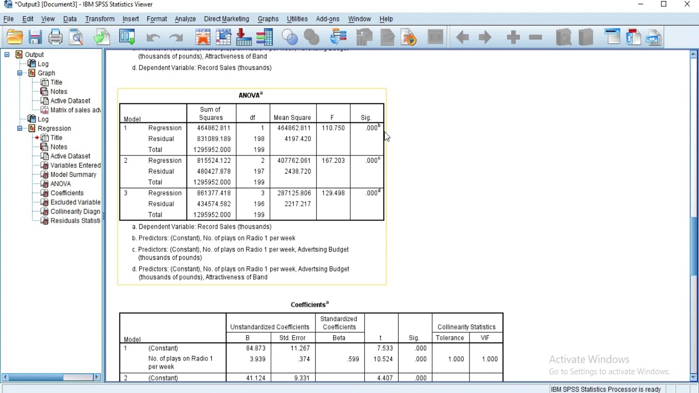Image resolution: width=699 pixels, height=393 pixels.
Task: Click the Open folder toolbar icon
Action: pyautogui.click(x=15, y=37)
